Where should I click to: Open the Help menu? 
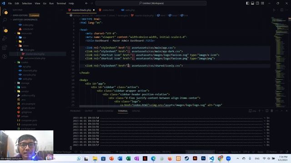(71, 3)
